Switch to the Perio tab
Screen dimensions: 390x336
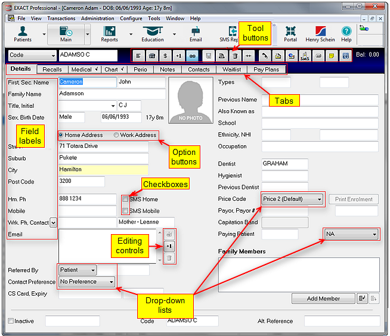click(x=140, y=70)
